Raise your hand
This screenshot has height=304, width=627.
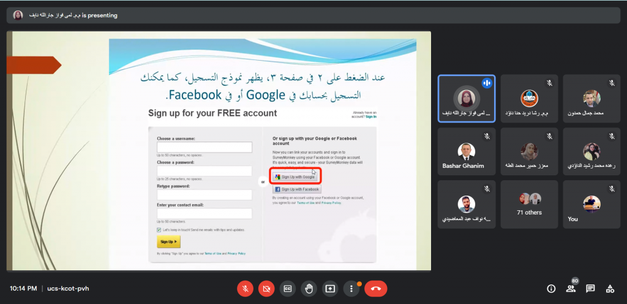coord(309,288)
